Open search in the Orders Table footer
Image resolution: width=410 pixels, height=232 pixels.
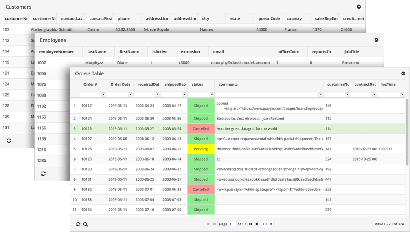pos(86,224)
